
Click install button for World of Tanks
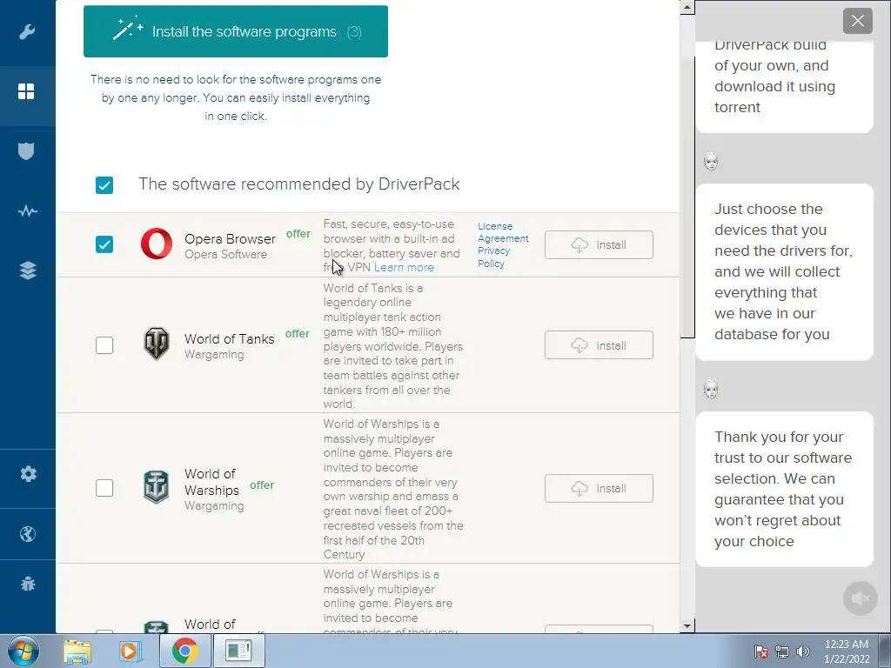[x=599, y=344]
